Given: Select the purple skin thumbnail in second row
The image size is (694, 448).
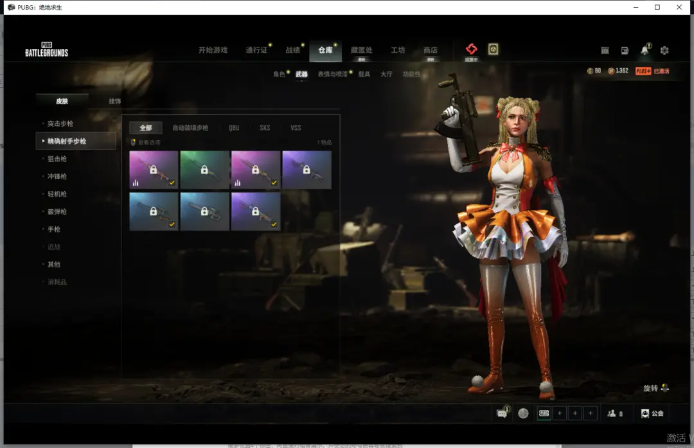Looking at the screenshot, I should pyautogui.click(x=256, y=211).
